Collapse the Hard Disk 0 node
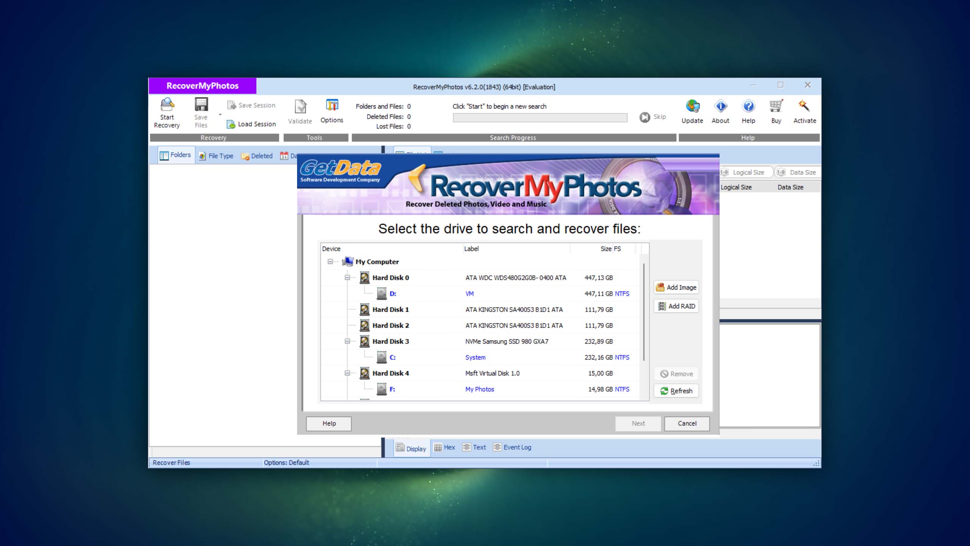The width and height of the screenshot is (970, 546). pyautogui.click(x=347, y=278)
